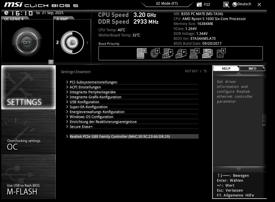Expand Integrierte-Grafik-Konfiguration chevron
Viewport: 275px width, 202px height.
[x=67, y=97]
